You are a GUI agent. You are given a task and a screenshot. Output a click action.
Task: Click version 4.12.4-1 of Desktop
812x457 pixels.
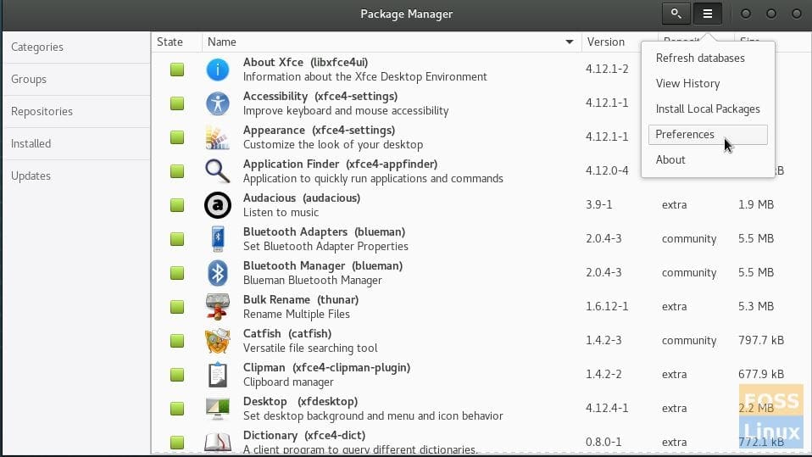point(607,409)
